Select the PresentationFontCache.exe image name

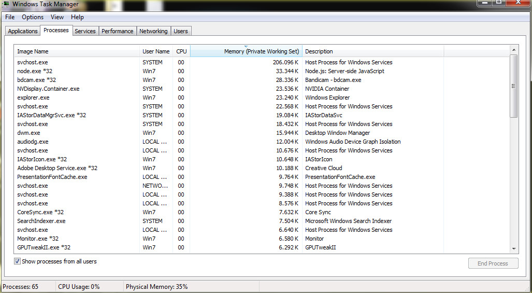tap(52, 177)
